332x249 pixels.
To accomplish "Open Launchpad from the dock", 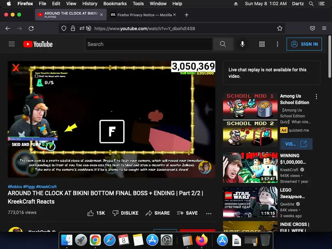I will coord(81,240).
